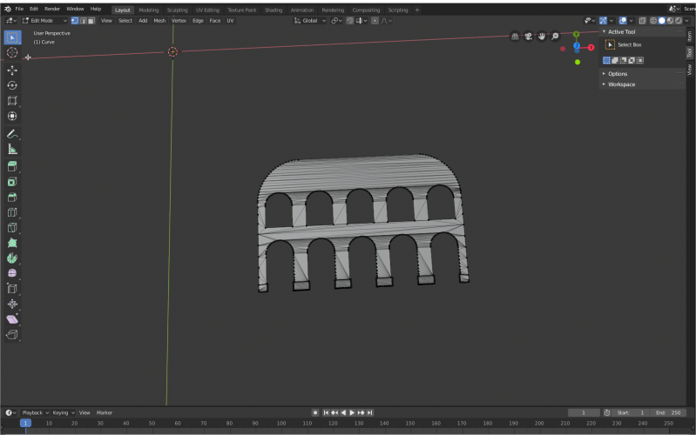Select the Select Box tool in toolbar
This screenshot has height=435, width=696.
12,37
